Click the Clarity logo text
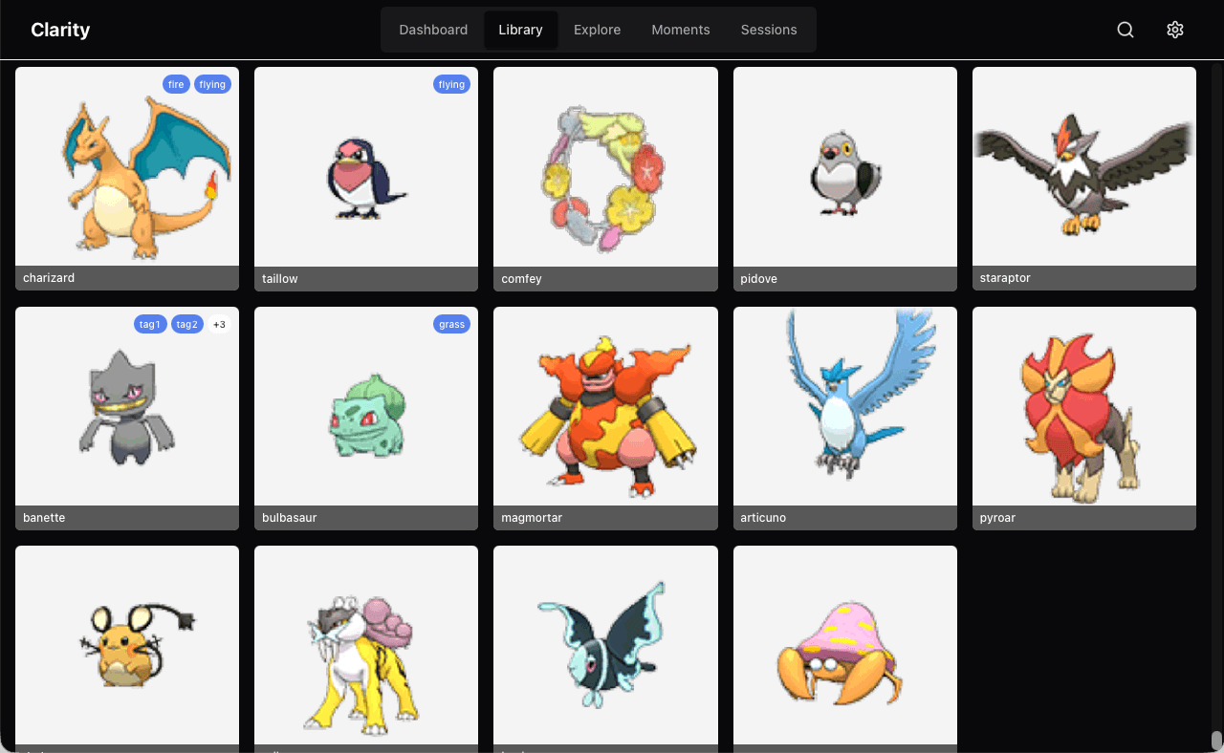This screenshot has width=1224, height=753. 60,30
